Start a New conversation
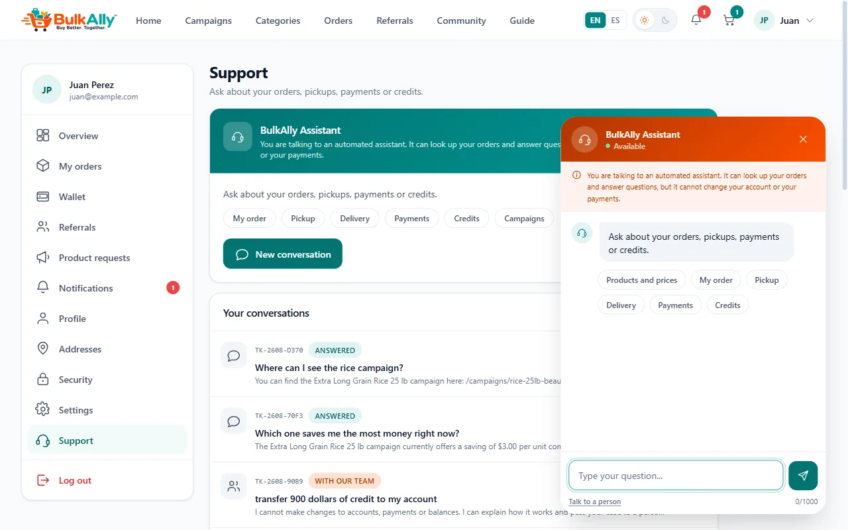This screenshot has width=848, height=530. coord(283,254)
